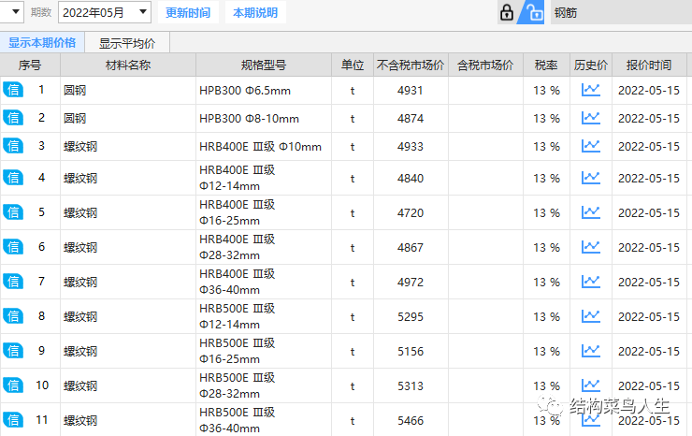
Task: Select the price cell 5156
Action: (411, 352)
